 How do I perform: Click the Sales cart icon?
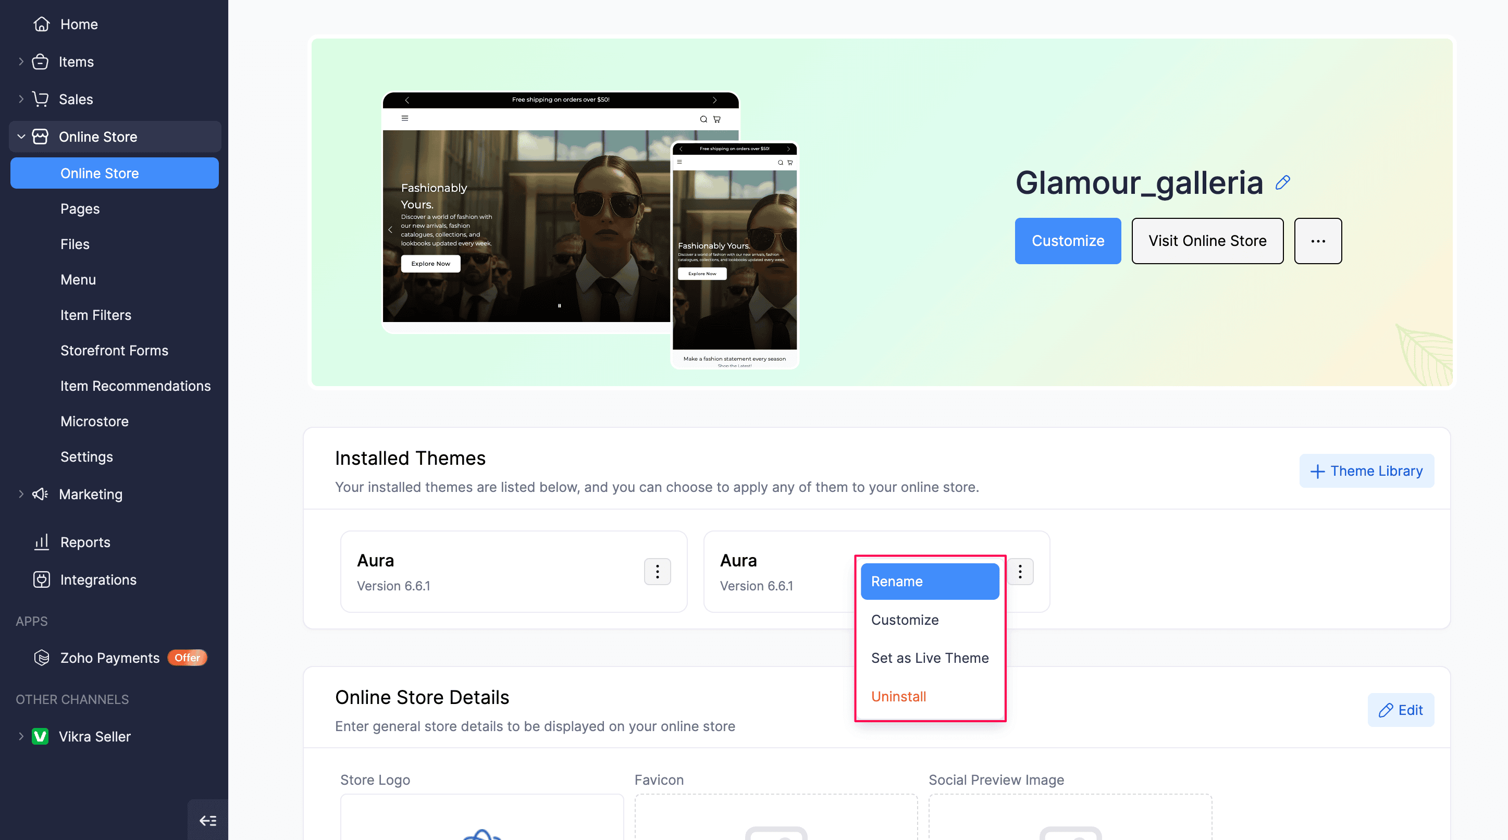tap(41, 99)
